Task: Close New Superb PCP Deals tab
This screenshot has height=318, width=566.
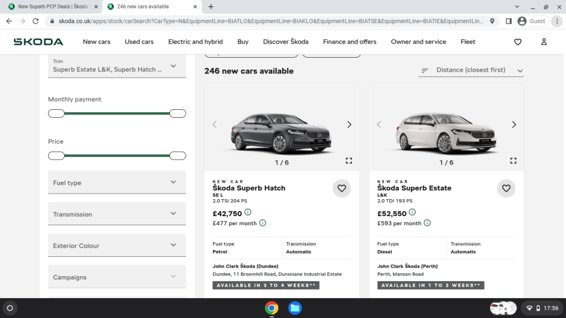Action: pyautogui.click(x=96, y=6)
